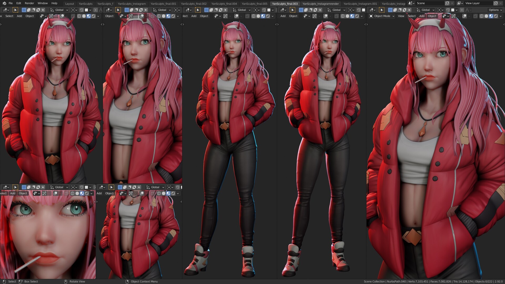Switch to the YanSculpts_Instagramrender workspace tab

click(x=320, y=4)
